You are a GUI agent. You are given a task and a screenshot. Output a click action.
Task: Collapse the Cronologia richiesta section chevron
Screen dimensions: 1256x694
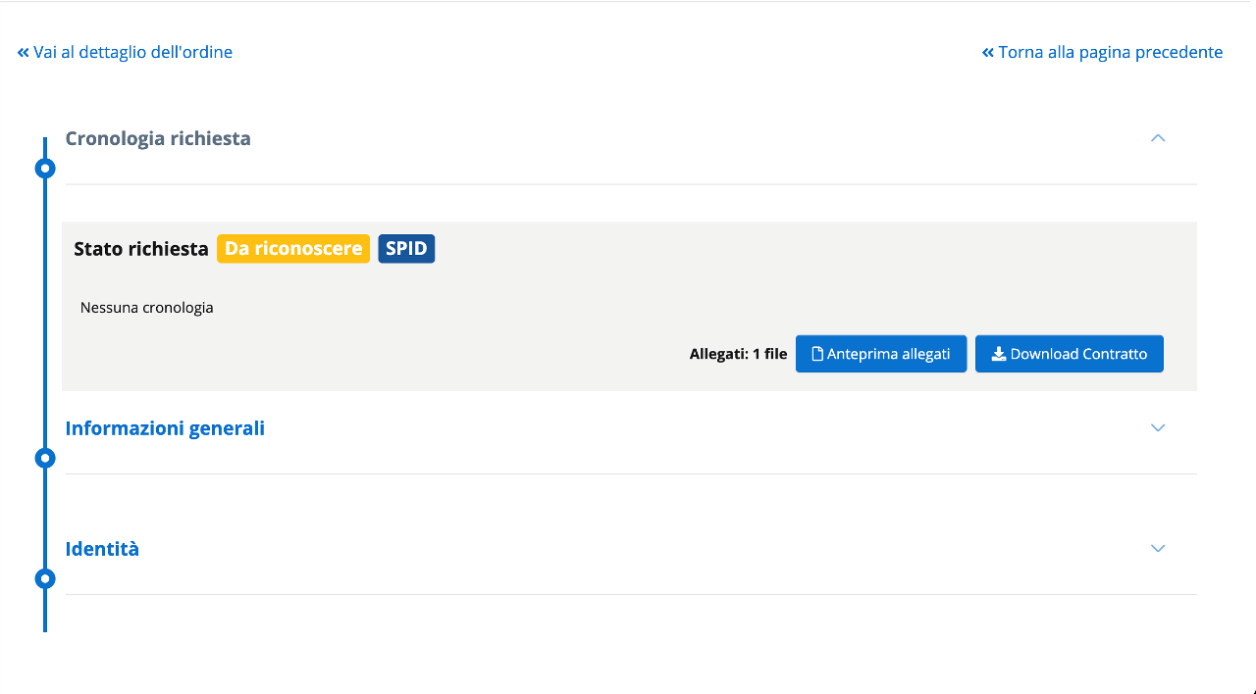click(1158, 138)
